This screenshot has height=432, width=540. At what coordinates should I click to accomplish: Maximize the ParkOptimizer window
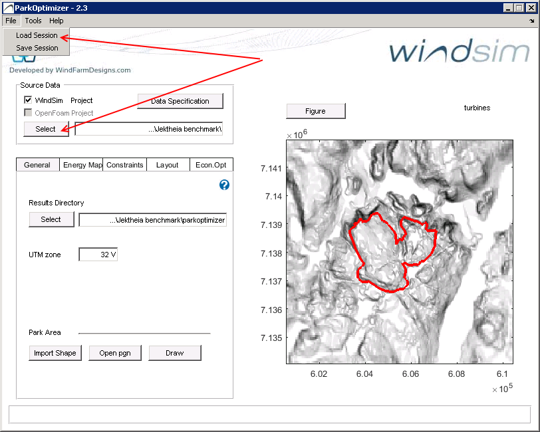(x=519, y=7)
